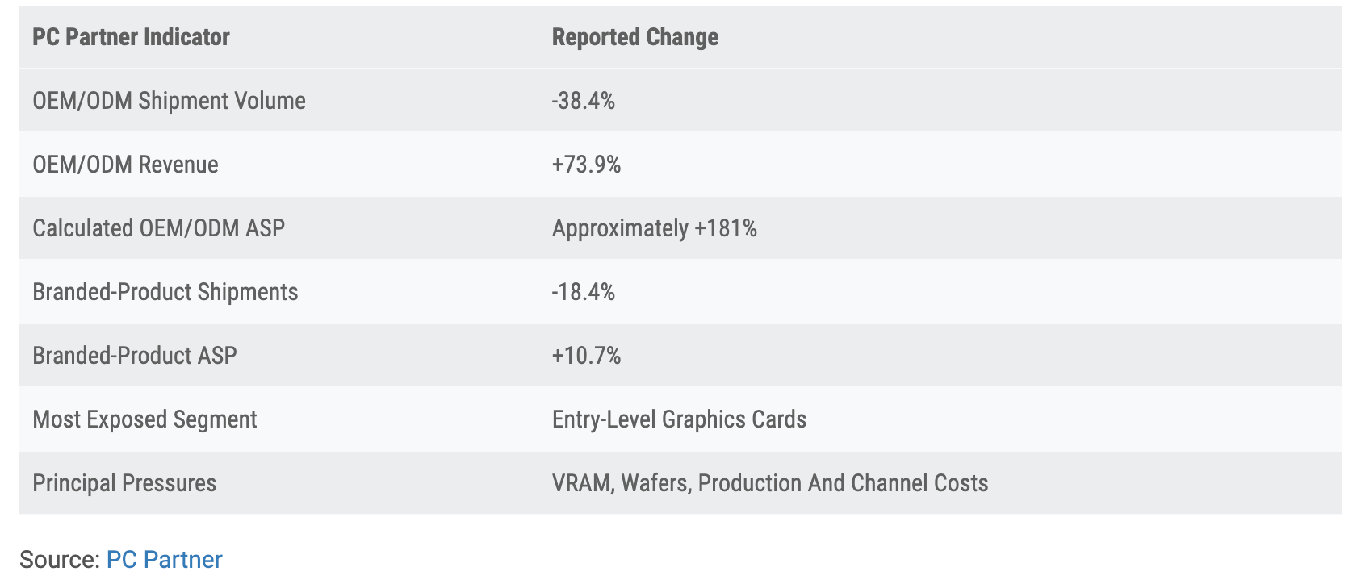Click the Entry-Level Graphics Cards text

click(679, 419)
